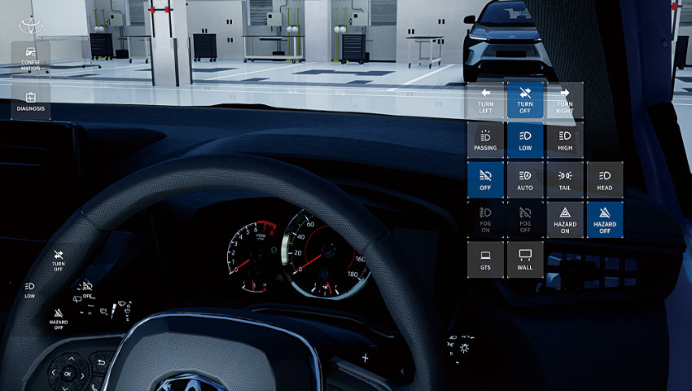Toggle the Turn Off button in panel
The image size is (692, 391).
(x=525, y=99)
